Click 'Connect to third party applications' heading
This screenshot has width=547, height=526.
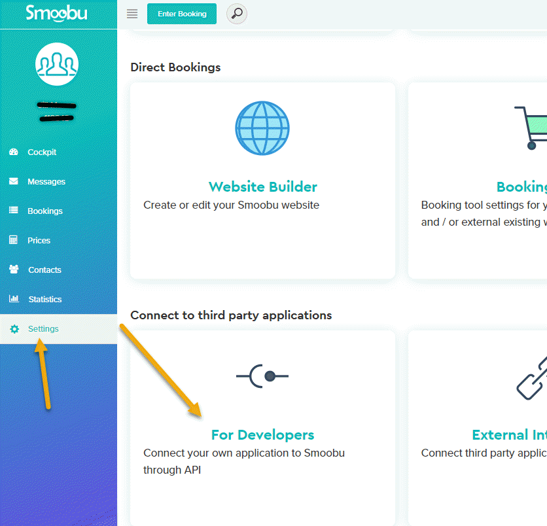231,315
